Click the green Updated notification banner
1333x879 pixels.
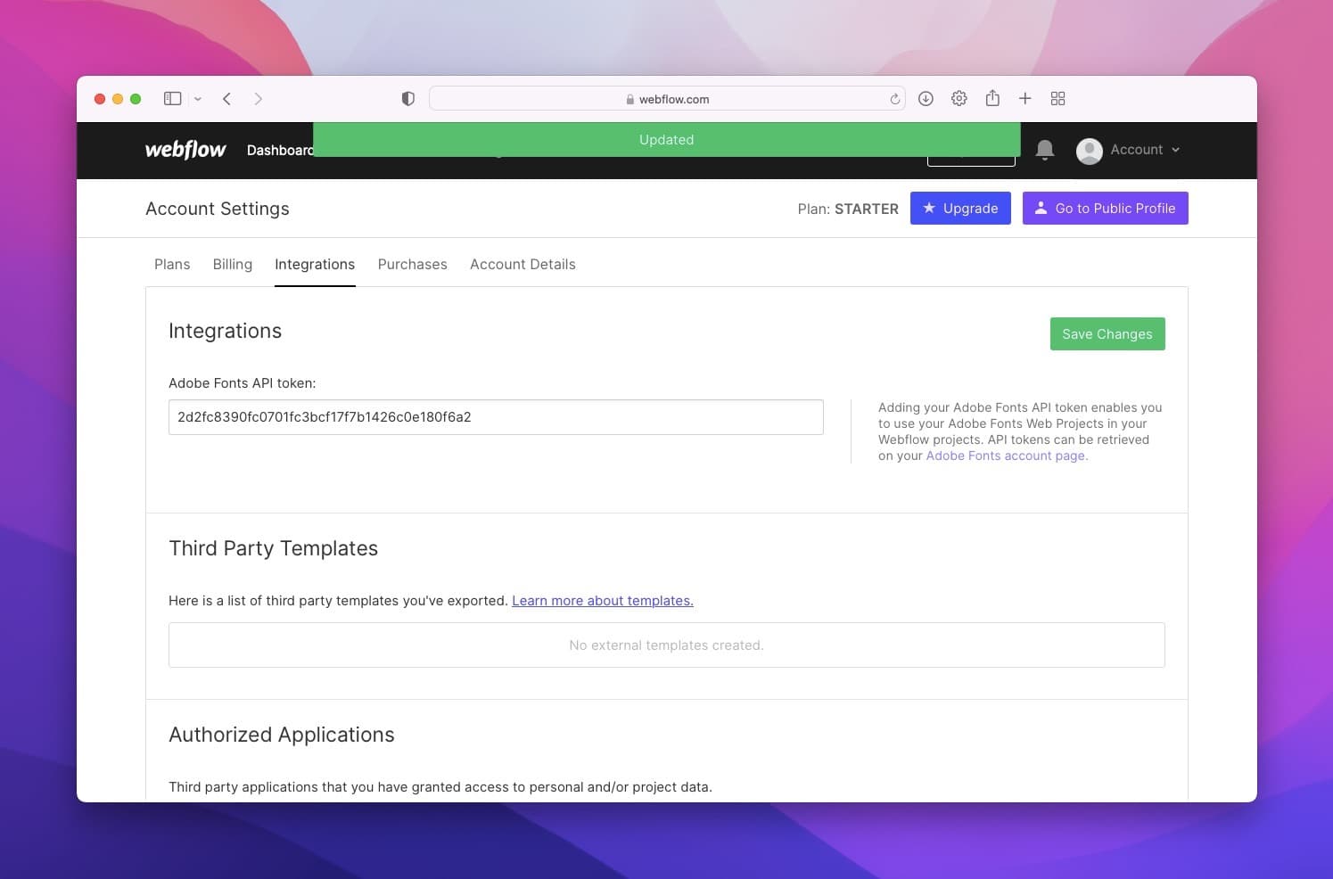pyautogui.click(x=667, y=140)
